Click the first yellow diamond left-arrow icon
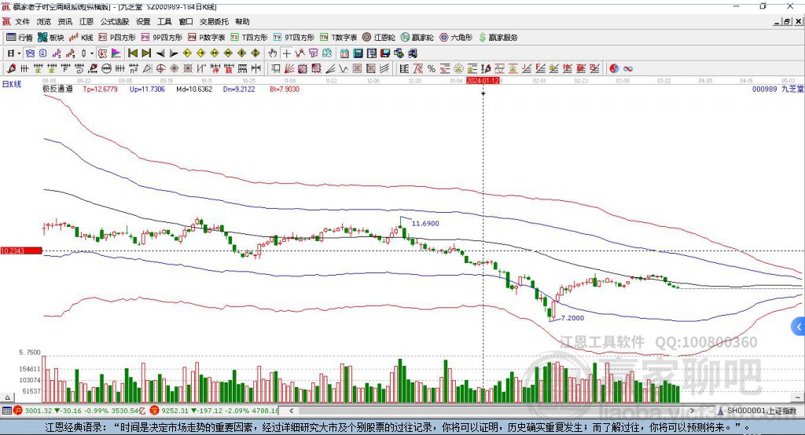The image size is (805, 435). point(187,53)
